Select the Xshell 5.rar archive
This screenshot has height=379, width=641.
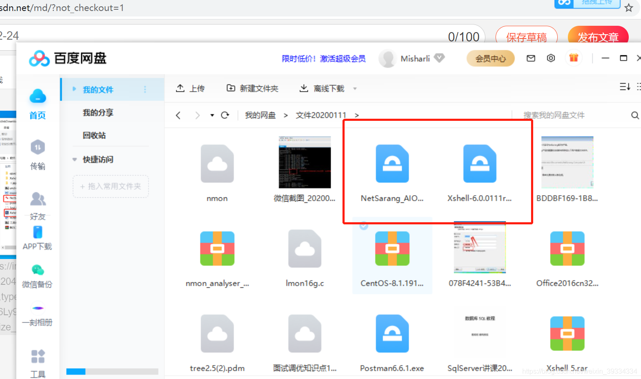567,333
